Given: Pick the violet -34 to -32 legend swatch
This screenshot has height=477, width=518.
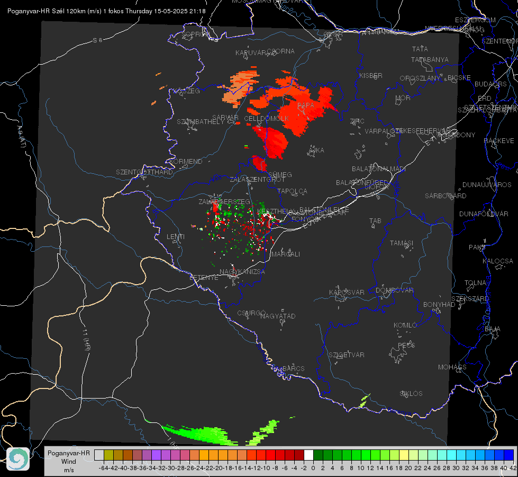Looking at the screenshot, I should (x=156, y=455).
